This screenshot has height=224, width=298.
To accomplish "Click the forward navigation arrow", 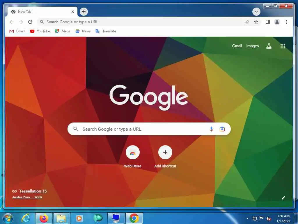I will [21, 22].
